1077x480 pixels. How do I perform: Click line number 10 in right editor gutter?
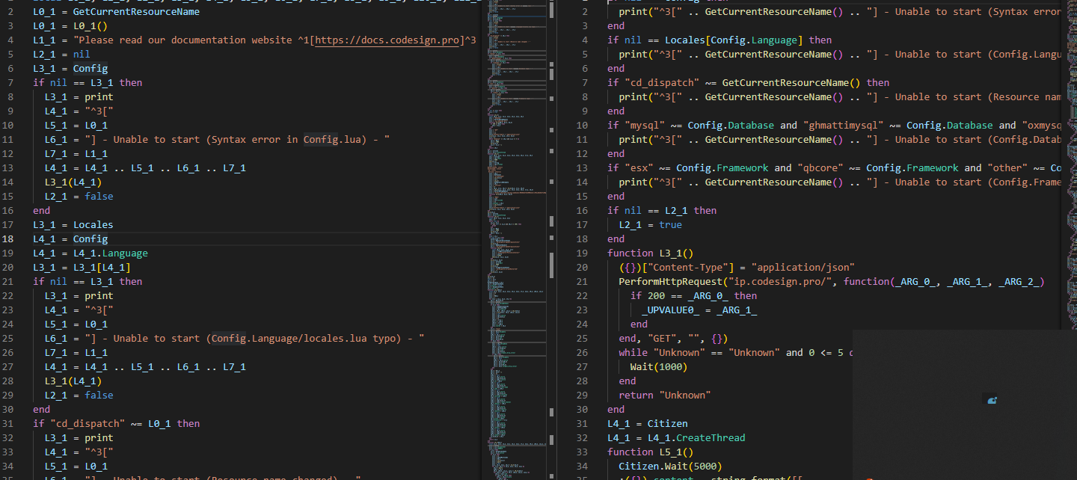[583, 125]
